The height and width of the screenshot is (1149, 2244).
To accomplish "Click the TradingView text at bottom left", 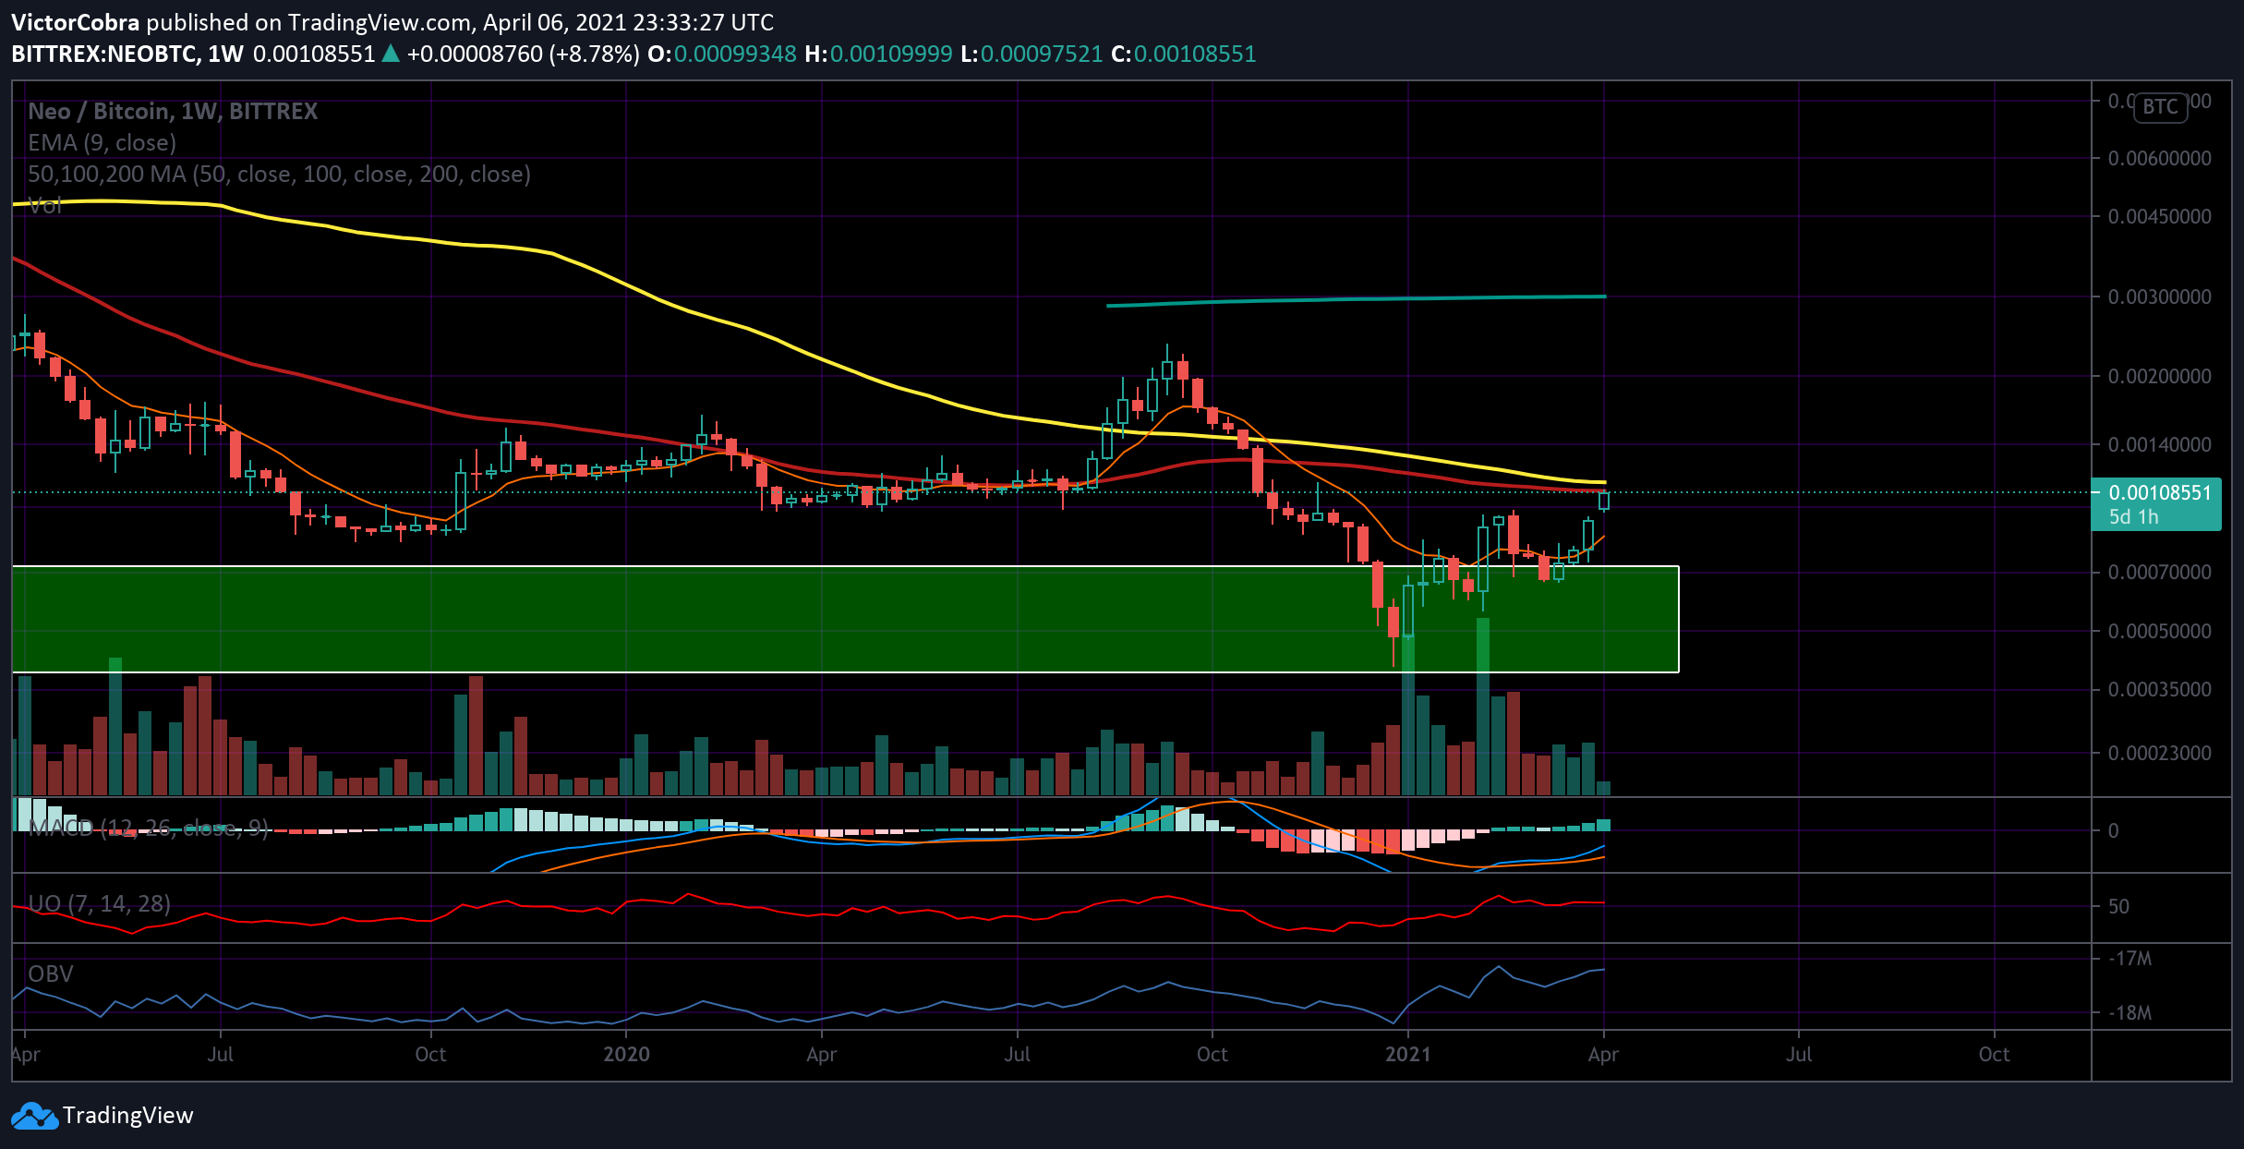I will point(128,1116).
